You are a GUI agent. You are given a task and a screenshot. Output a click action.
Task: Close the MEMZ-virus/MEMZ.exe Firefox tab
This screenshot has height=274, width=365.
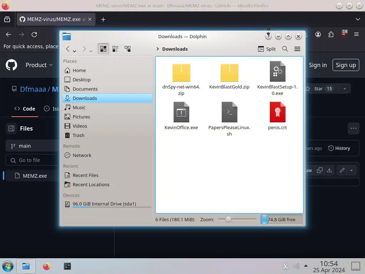pos(90,19)
